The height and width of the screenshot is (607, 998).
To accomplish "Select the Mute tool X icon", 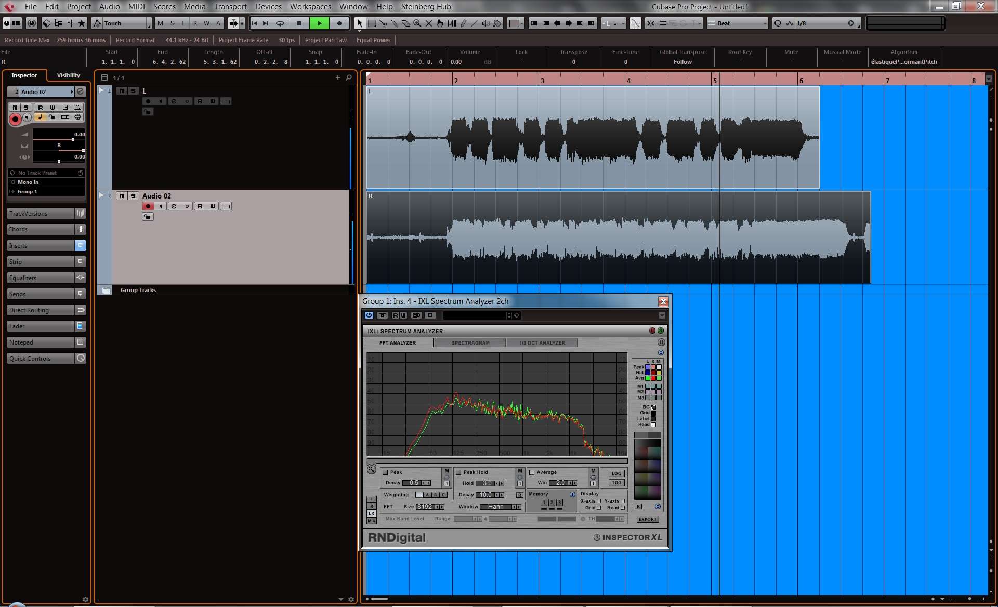I will click(x=428, y=23).
